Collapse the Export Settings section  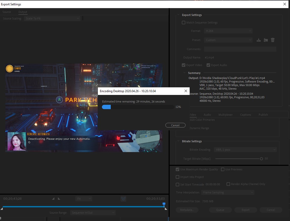pyautogui.click(x=179, y=15)
